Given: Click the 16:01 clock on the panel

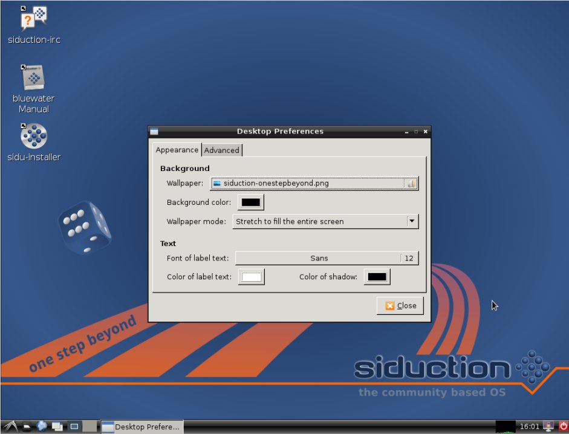Looking at the screenshot, I should [530, 427].
